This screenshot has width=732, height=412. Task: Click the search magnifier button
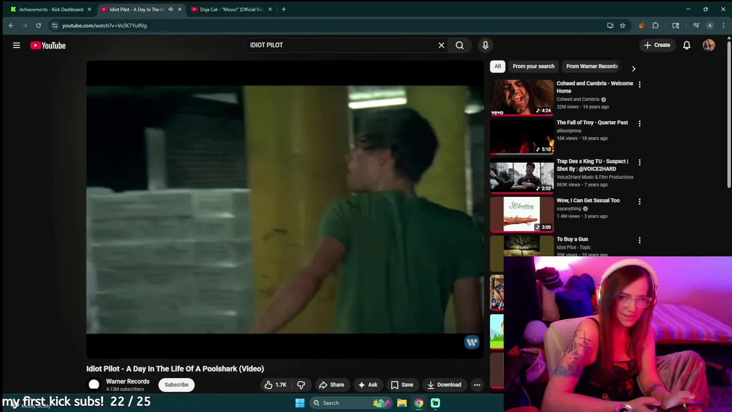pos(460,45)
